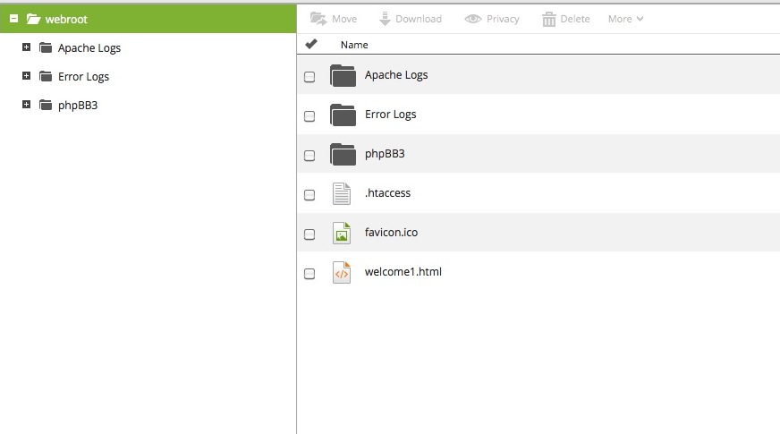780x434 pixels.
Task: Select Error Logs label in sidebar tree
Action: 83,77
